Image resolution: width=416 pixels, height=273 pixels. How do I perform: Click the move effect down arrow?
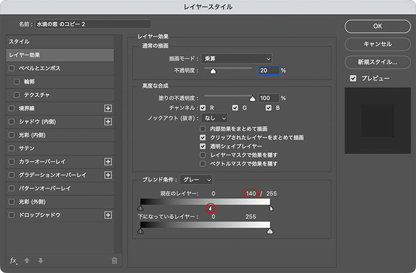click(x=40, y=260)
